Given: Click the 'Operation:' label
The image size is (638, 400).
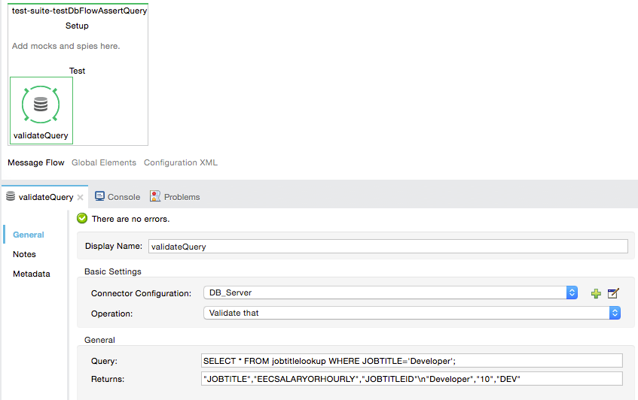Looking at the screenshot, I should (x=112, y=314).
